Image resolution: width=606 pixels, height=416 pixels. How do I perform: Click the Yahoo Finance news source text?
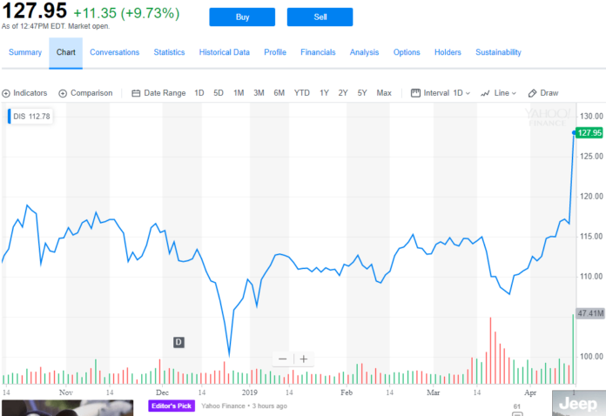pos(223,406)
